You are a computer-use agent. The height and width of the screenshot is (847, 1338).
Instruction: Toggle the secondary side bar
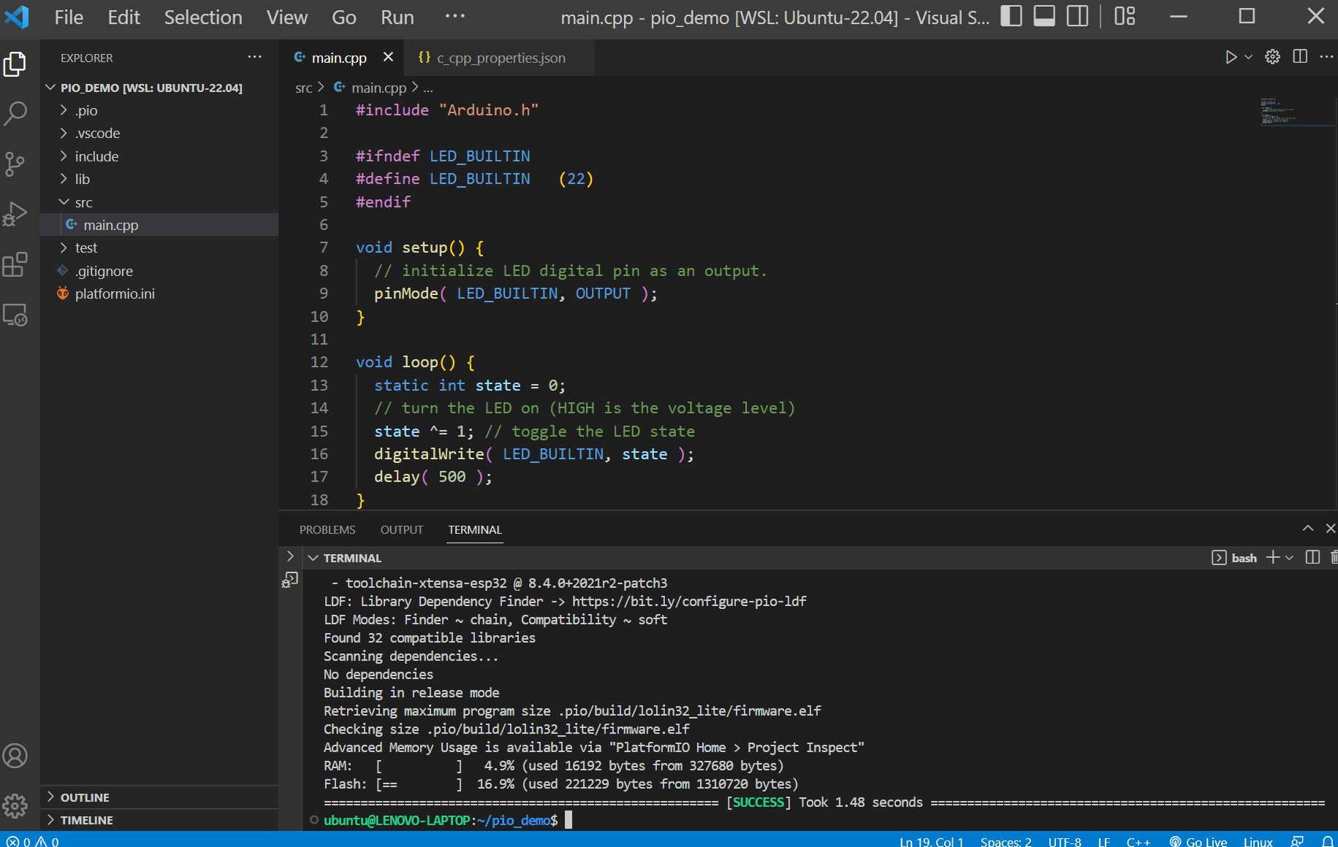point(1076,16)
